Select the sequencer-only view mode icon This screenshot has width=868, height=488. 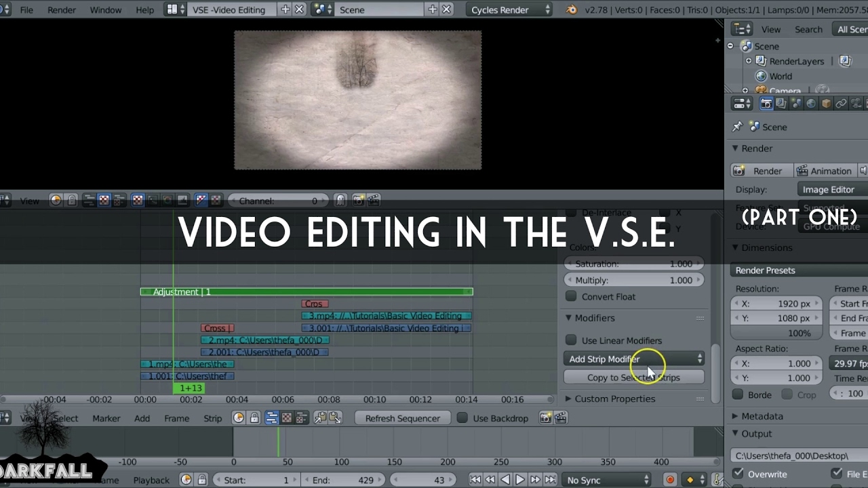point(271,418)
